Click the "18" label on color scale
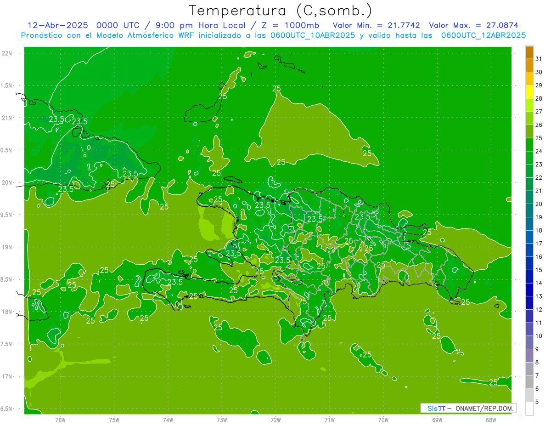This screenshot has width=551, height=426. [539, 230]
